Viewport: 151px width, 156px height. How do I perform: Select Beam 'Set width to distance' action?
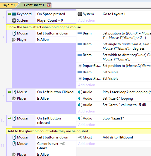[127, 57]
